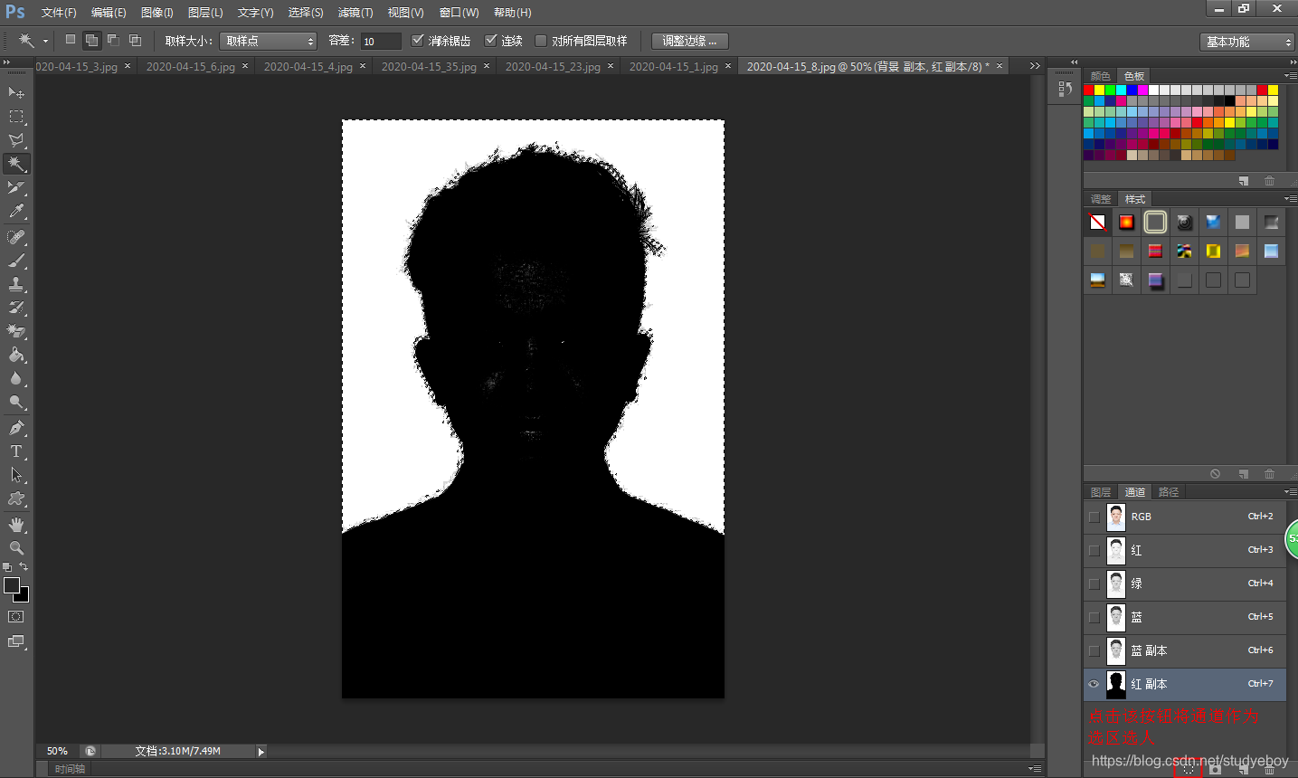Close 2020-04-15_6.jpg tab
Image resolution: width=1298 pixels, height=778 pixels.
click(x=245, y=66)
